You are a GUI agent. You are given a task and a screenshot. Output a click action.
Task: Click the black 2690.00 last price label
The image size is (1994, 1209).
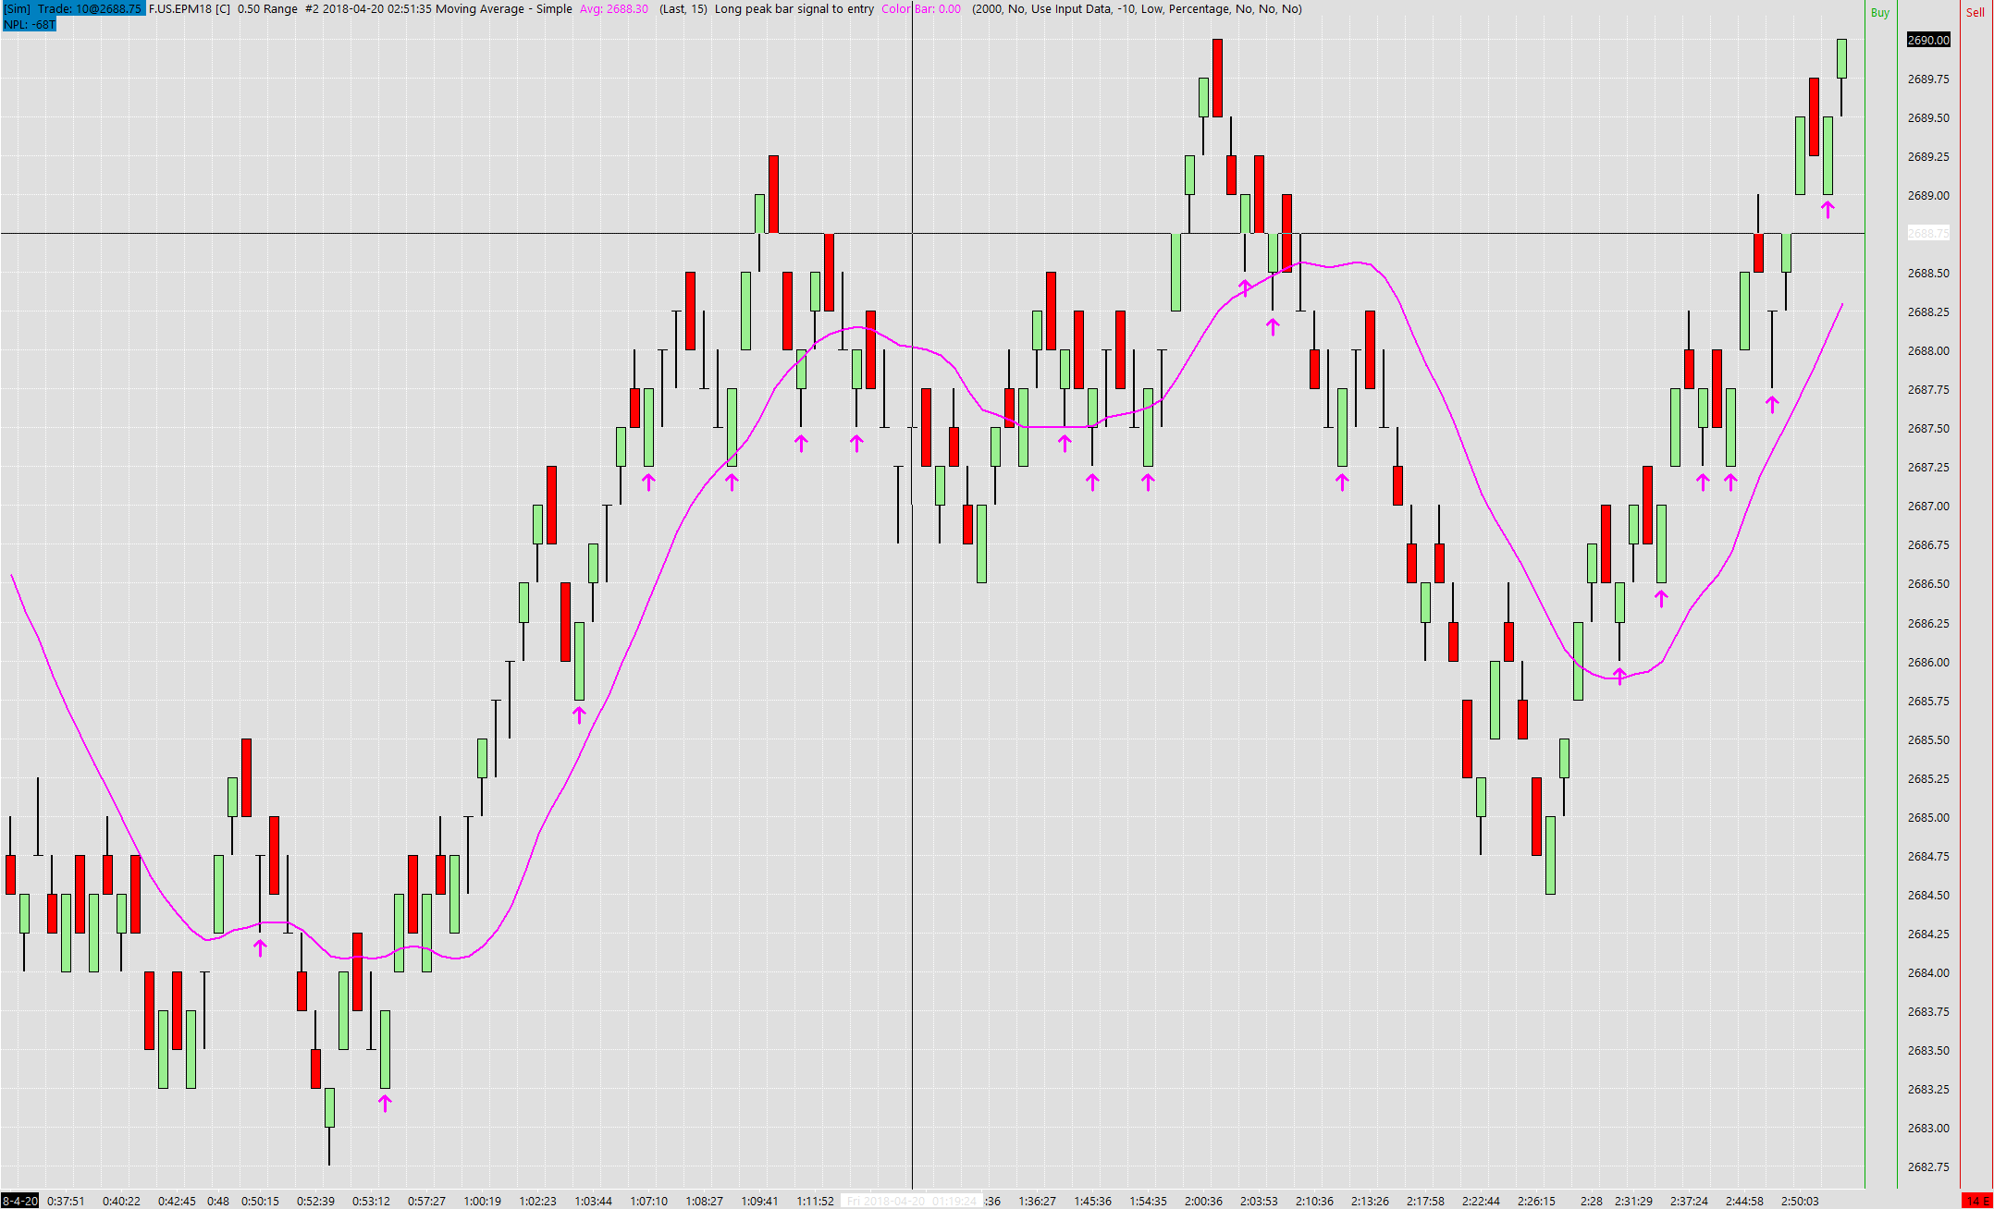[x=1928, y=40]
